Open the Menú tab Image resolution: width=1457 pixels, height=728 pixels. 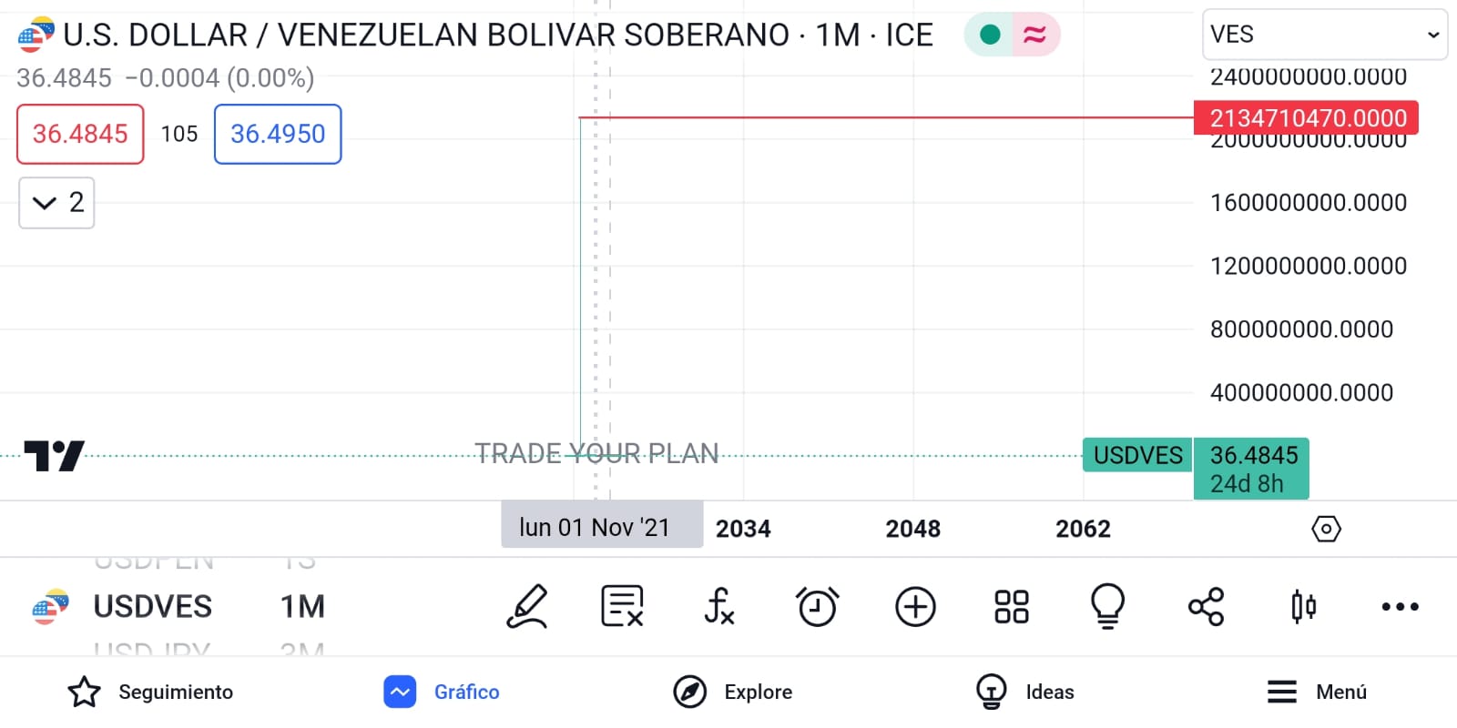[x=1317, y=692]
